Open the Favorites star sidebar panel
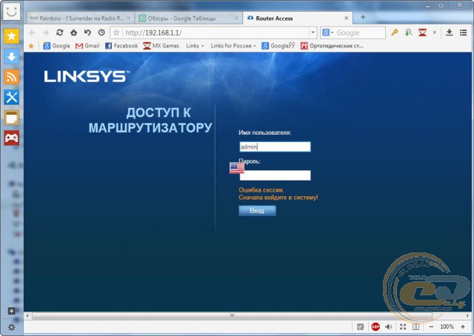The width and height of the screenshot is (474, 336). [x=12, y=36]
